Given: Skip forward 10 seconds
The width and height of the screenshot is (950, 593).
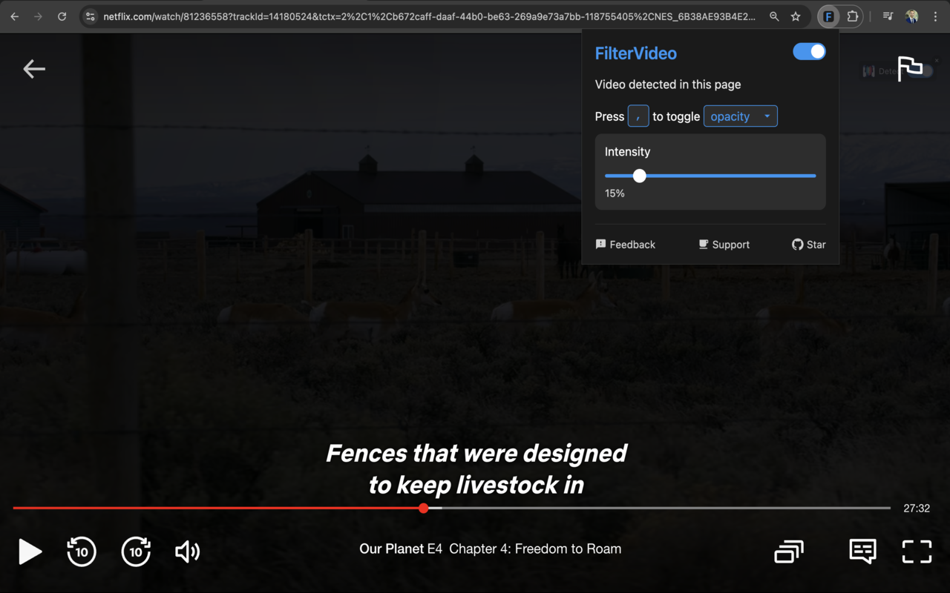Looking at the screenshot, I should (x=136, y=551).
